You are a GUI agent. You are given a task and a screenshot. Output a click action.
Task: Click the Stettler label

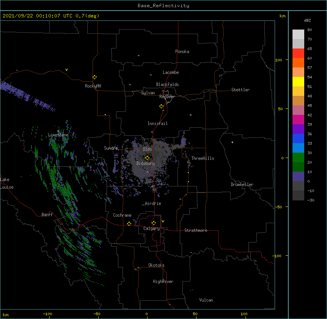coord(241,90)
